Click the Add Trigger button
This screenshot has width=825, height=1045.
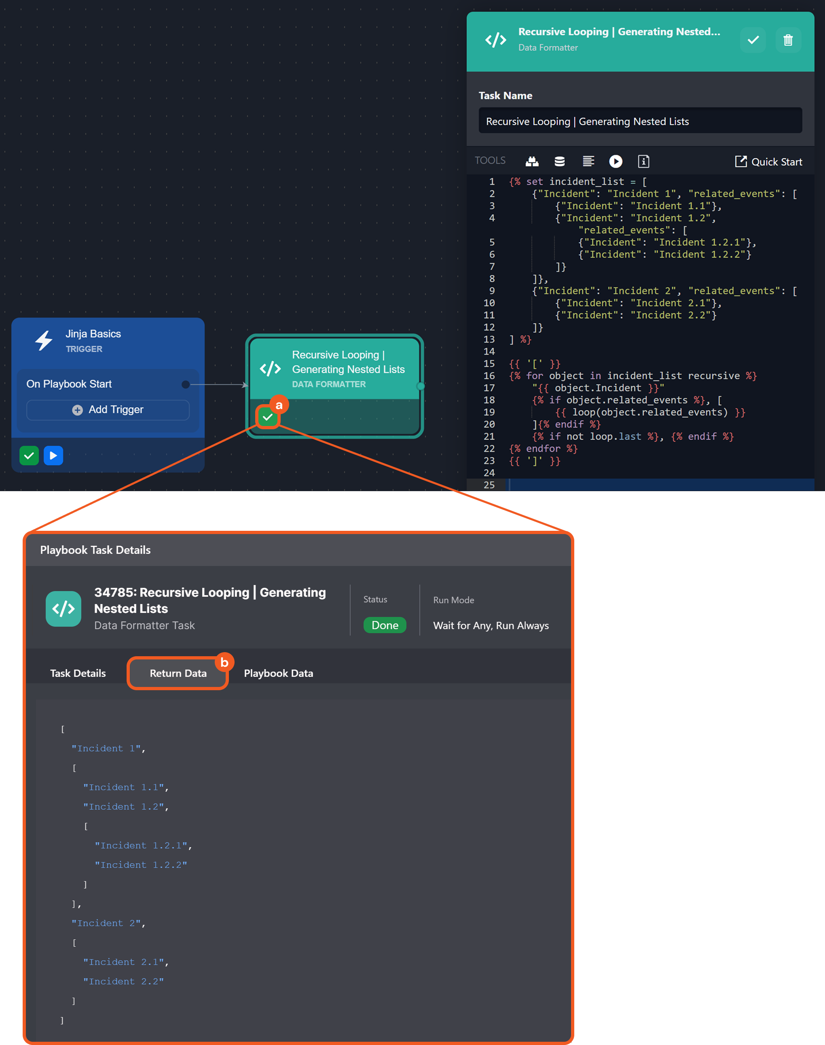pyautogui.click(x=108, y=410)
